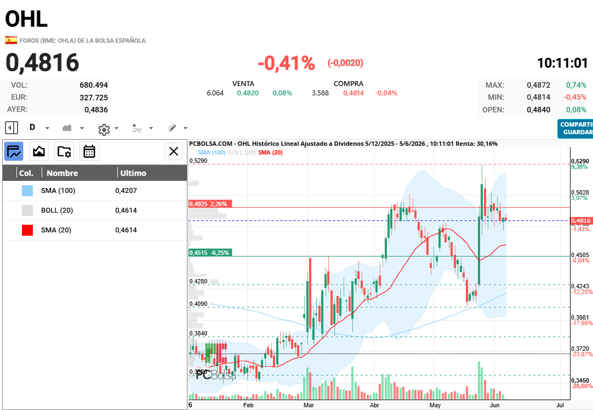Viewport: 593px width, 410px height.
Task: Select the indicators list tab icon
Action: point(14,152)
